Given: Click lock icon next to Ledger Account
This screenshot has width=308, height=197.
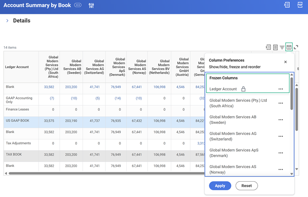Looking at the screenshot, I should 243,89.
